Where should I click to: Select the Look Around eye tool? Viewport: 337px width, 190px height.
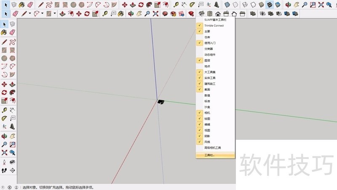click(13, 162)
